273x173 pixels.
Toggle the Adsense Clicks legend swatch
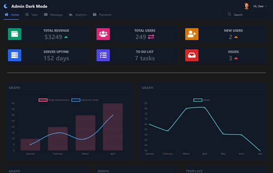(x=76, y=100)
